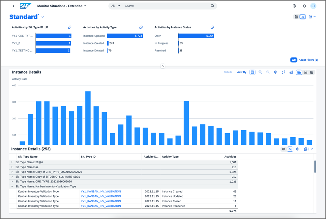Click the search magnifier icon
Image resolution: width=326 pixels, height=219 pixels.
213,6
